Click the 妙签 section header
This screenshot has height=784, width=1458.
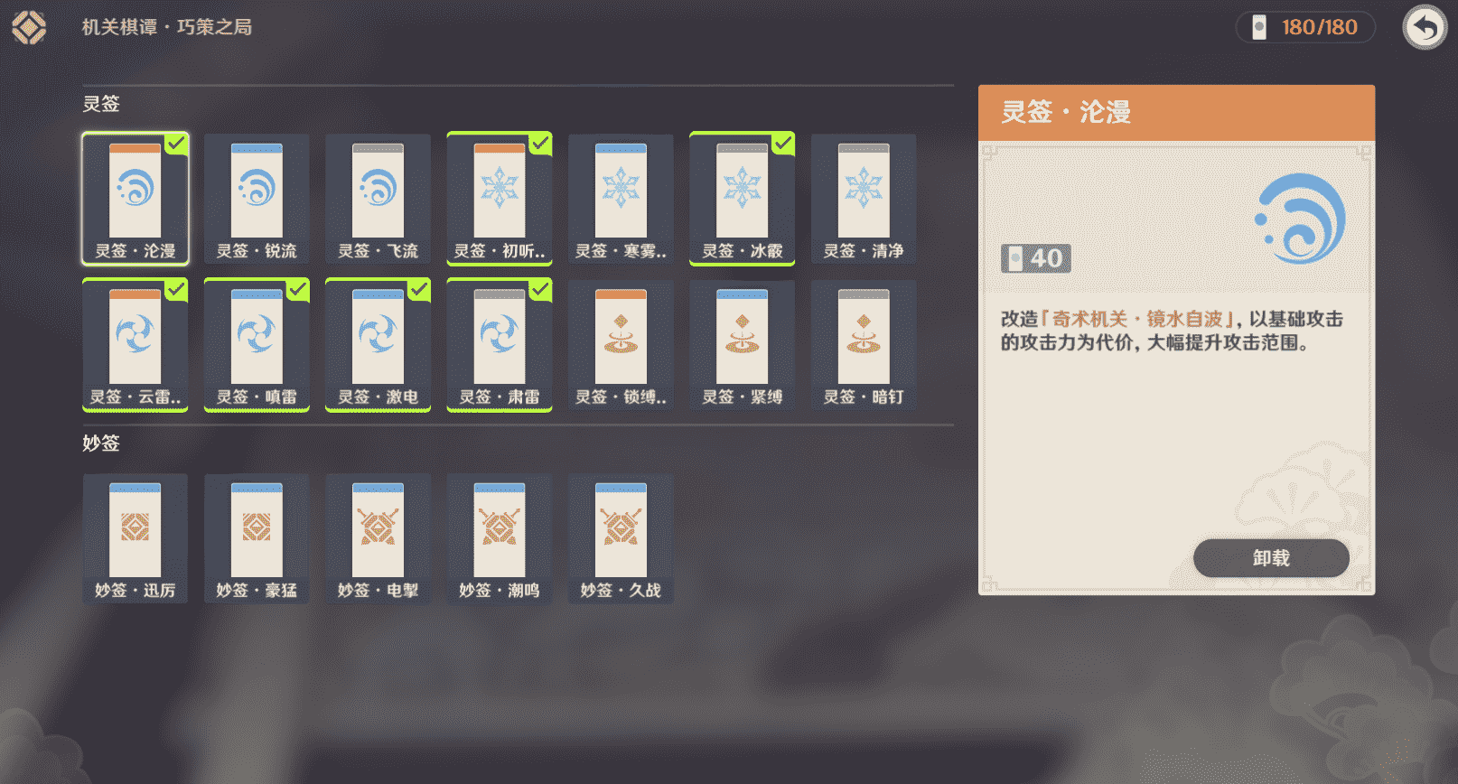(101, 443)
